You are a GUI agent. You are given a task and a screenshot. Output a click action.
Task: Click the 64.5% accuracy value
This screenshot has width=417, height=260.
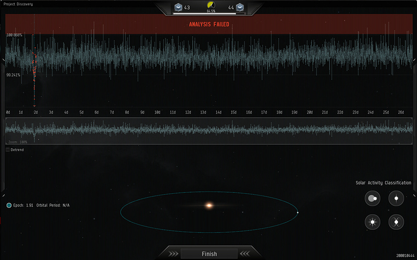211,11
